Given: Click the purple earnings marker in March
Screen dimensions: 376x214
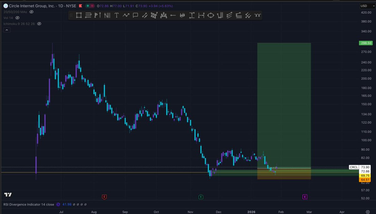Looking at the screenshot, I should [305, 197].
